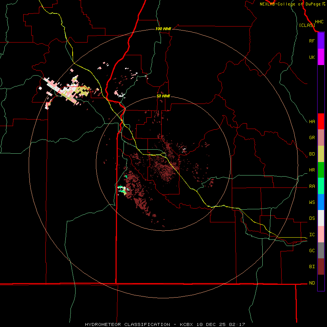Click the GC legend label
The width and height of the screenshot is (327, 327).
(x=312, y=251)
